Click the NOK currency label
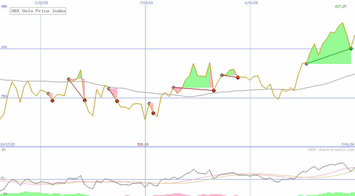The width and height of the screenshot is (355, 196). pos(4,6)
